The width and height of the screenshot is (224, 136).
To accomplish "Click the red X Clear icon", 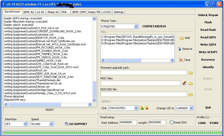I will point(181,60).
